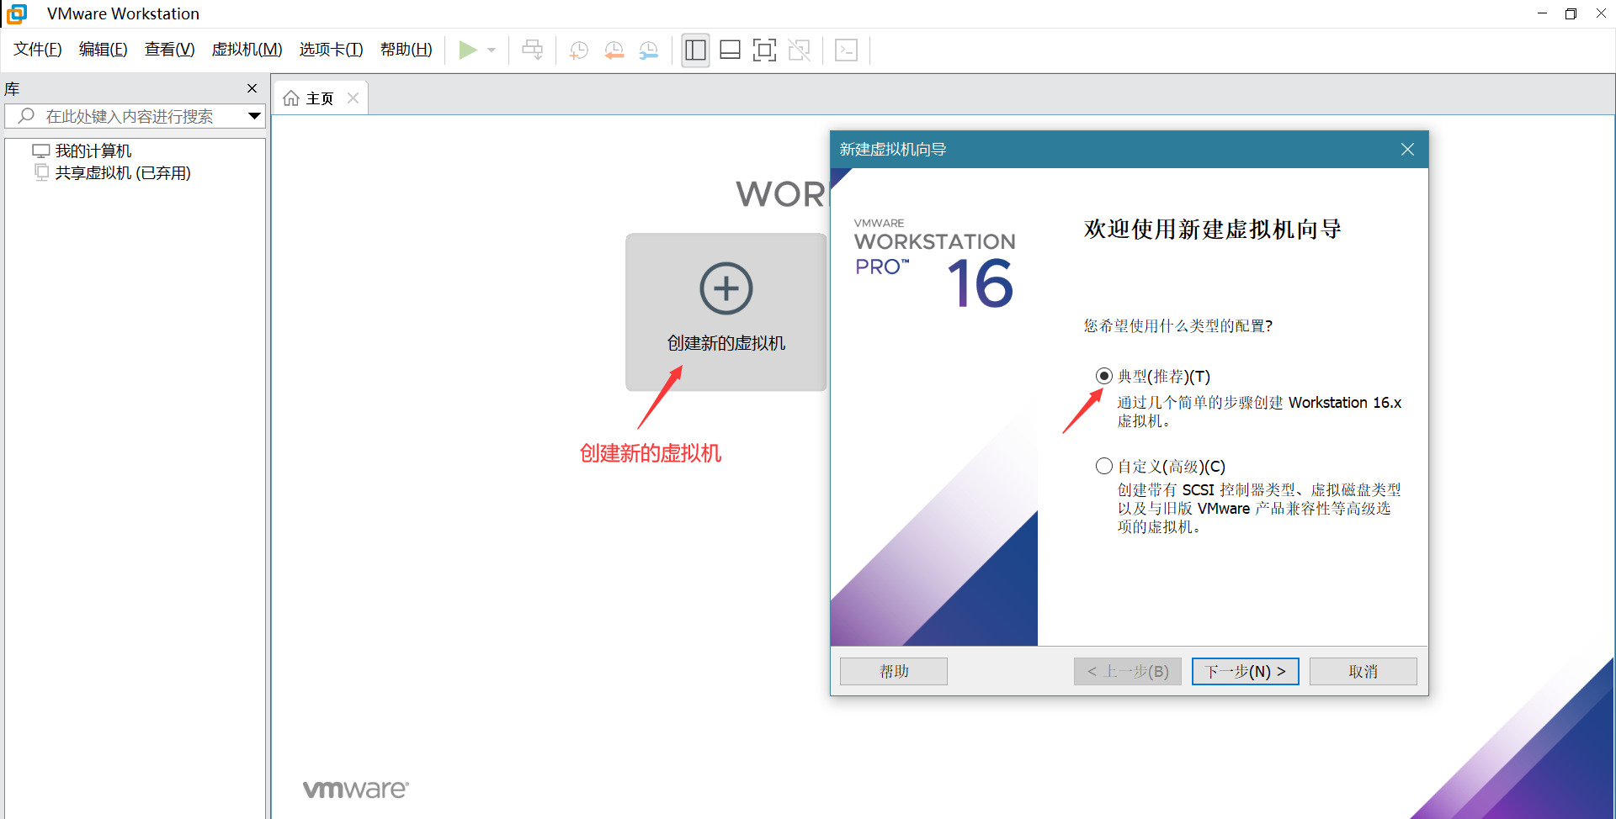Image resolution: width=1616 pixels, height=819 pixels.
Task: Open the 编辑(E) menu
Action: coord(103,50)
